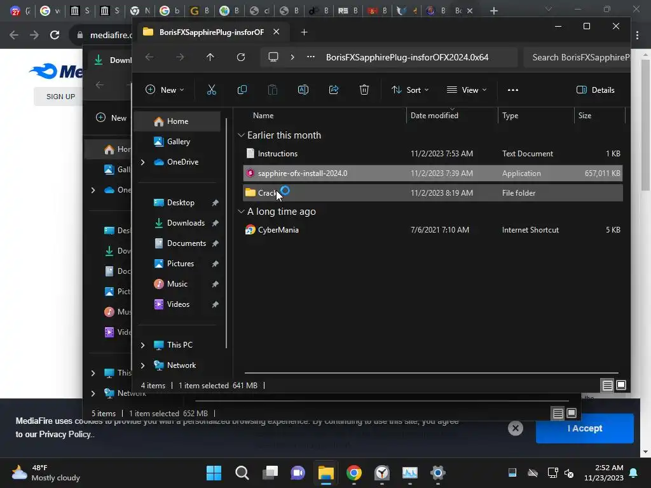
Task: Close the BorisFXSapphirePlug-insforOF tab
Action: 276,32
